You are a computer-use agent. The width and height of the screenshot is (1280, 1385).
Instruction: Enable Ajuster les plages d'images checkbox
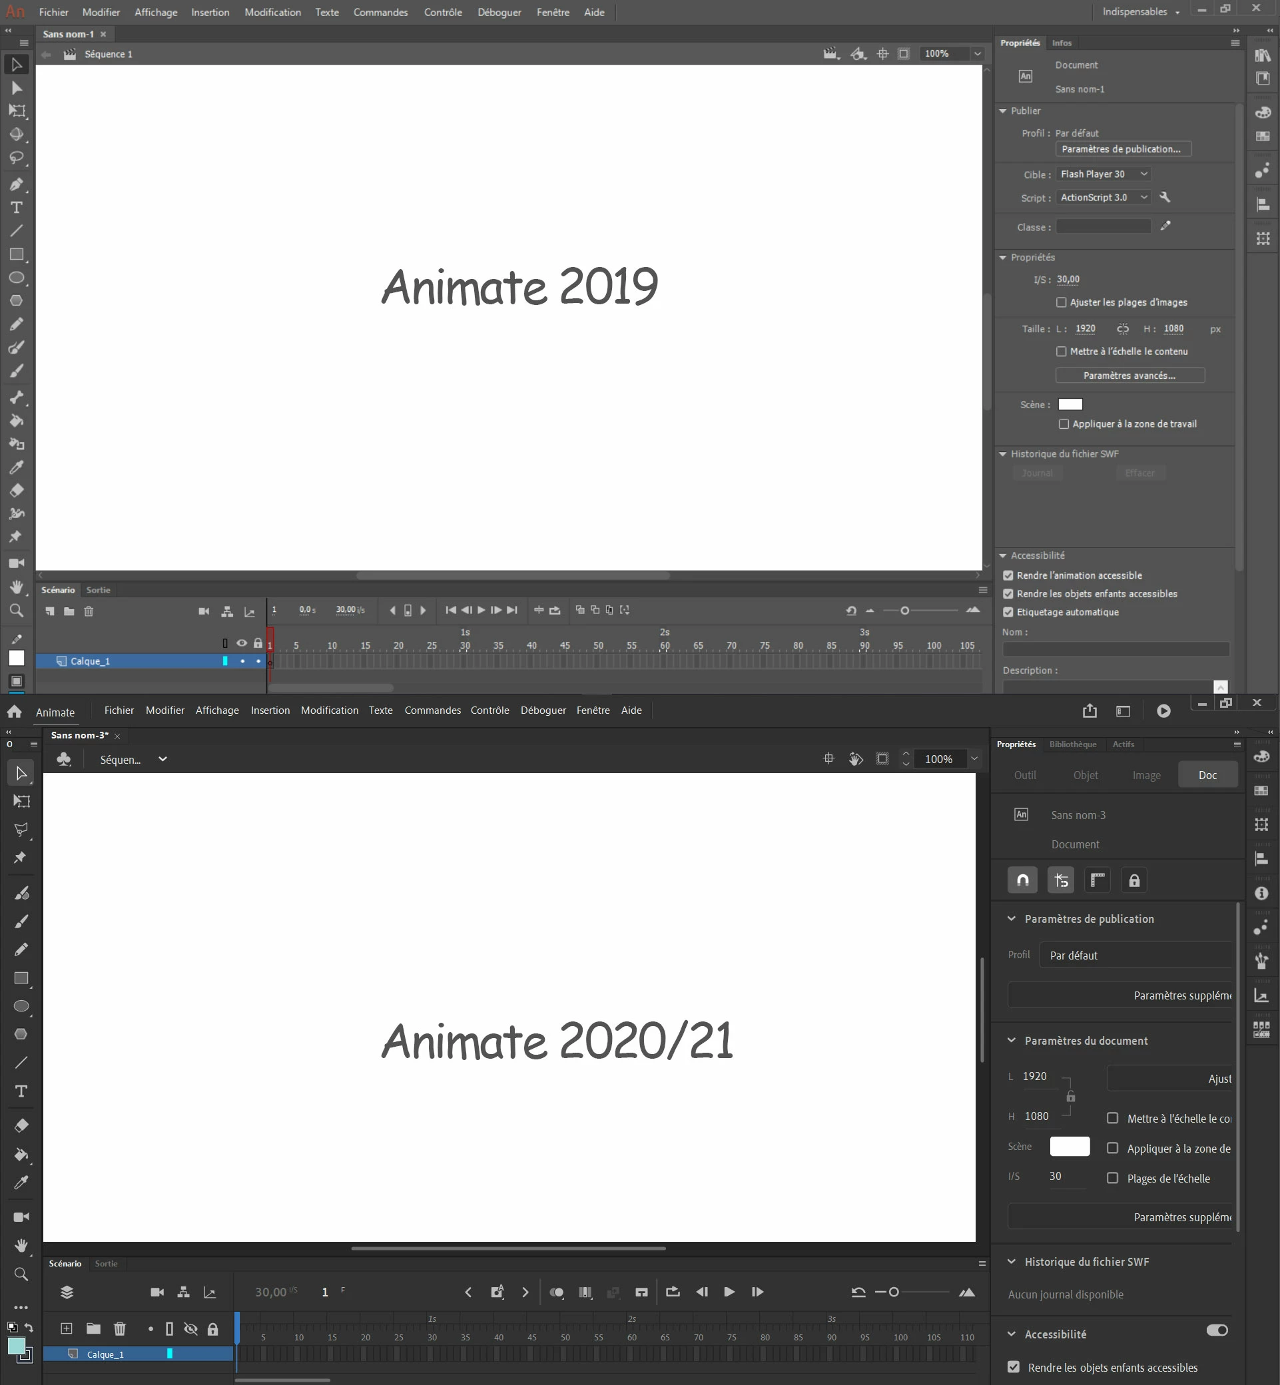coord(1061,302)
